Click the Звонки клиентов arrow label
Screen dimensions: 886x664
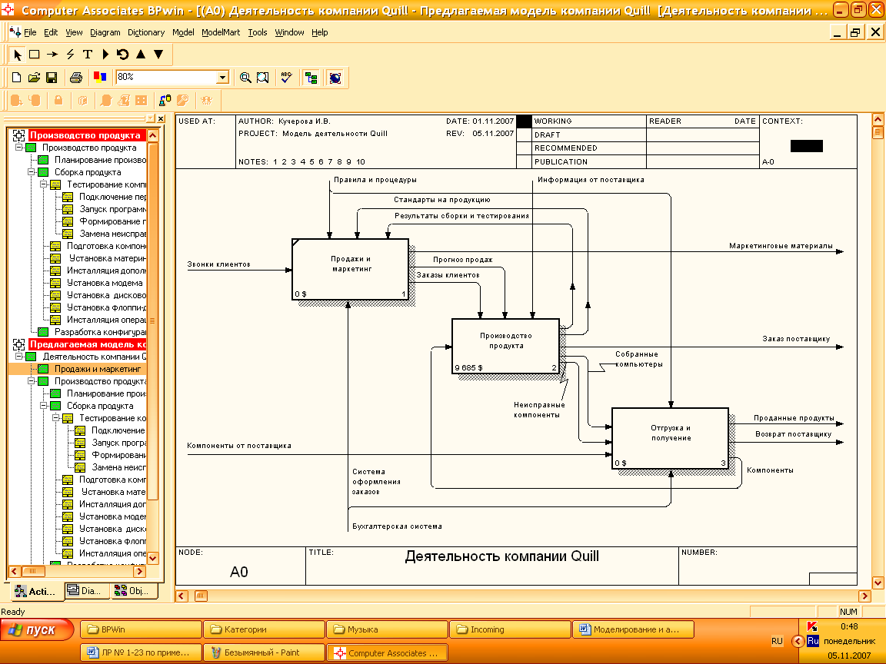tap(218, 264)
